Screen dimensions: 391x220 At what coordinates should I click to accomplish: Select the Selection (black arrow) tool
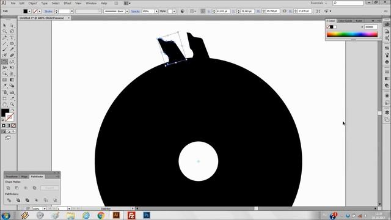coord(4,26)
